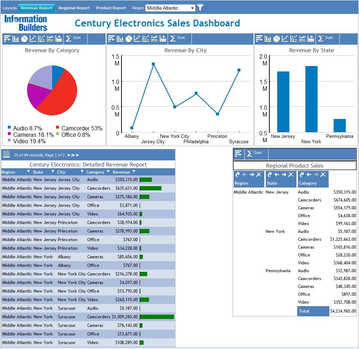The width and height of the screenshot is (359, 349).
Task: Pivot the Region field in Regional Product Sales
Action: tap(238, 174)
